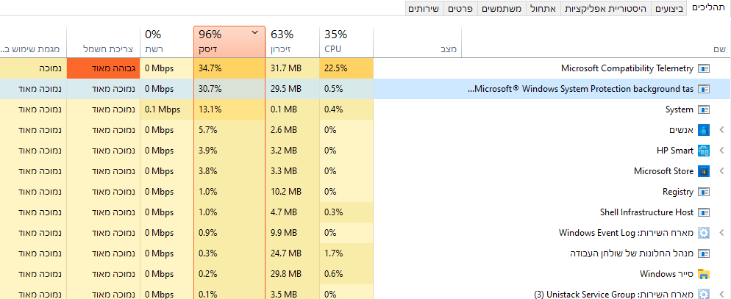
Task: Click the 30.7% disk usage cell
Action: click(x=229, y=89)
